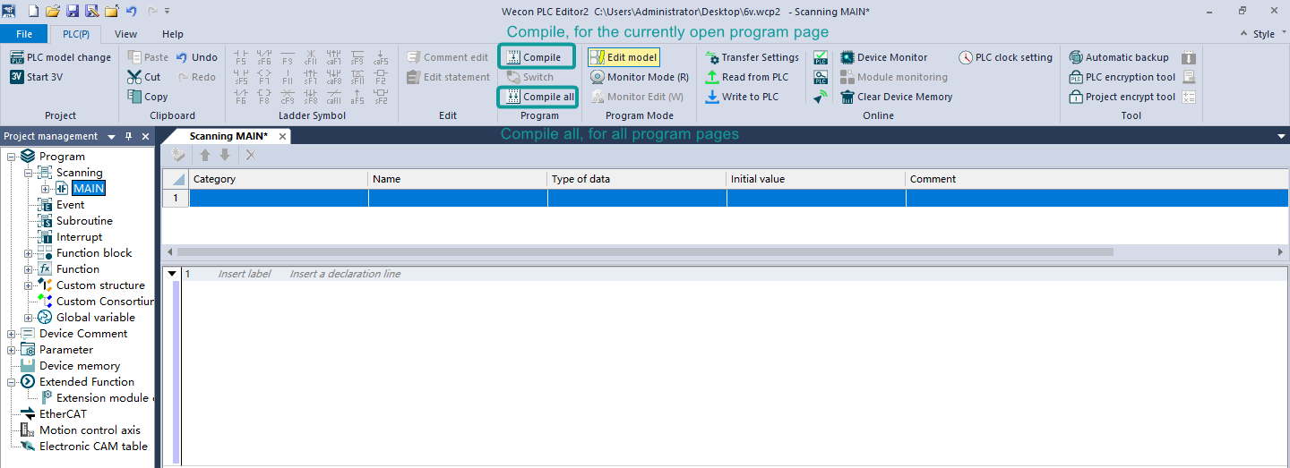Image resolution: width=1290 pixels, height=468 pixels.
Task: Expand the Function block tree node
Action: coord(29,253)
